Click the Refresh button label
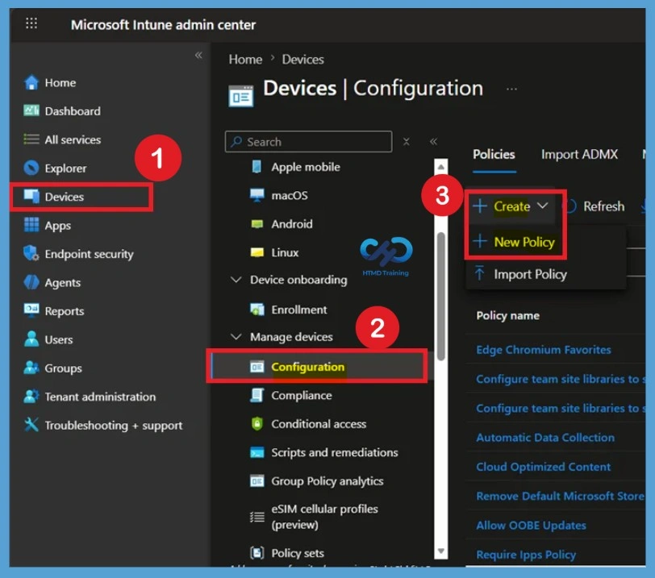Viewport: 655px width, 578px height. pyautogui.click(x=603, y=206)
